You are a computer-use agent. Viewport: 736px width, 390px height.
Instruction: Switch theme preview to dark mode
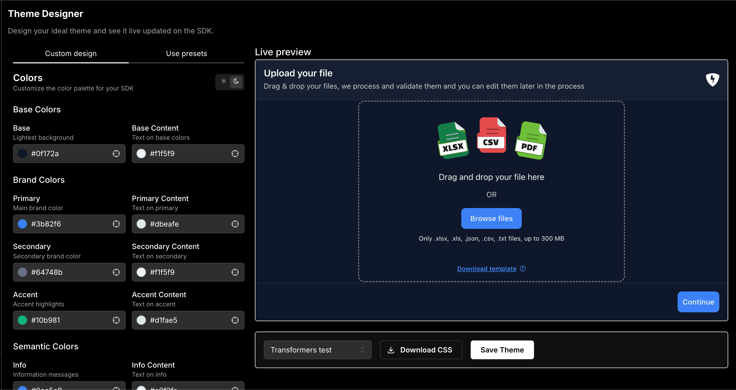tap(236, 82)
